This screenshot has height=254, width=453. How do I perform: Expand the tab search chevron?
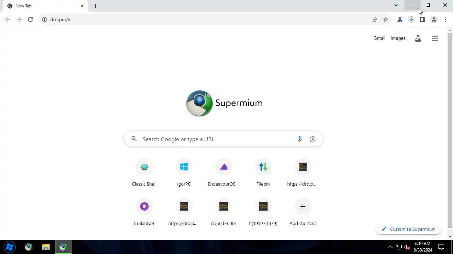point(396,5)
